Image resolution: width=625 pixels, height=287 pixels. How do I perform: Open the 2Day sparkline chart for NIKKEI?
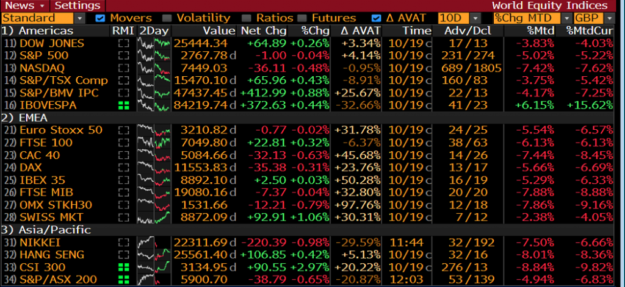(154, 243)
